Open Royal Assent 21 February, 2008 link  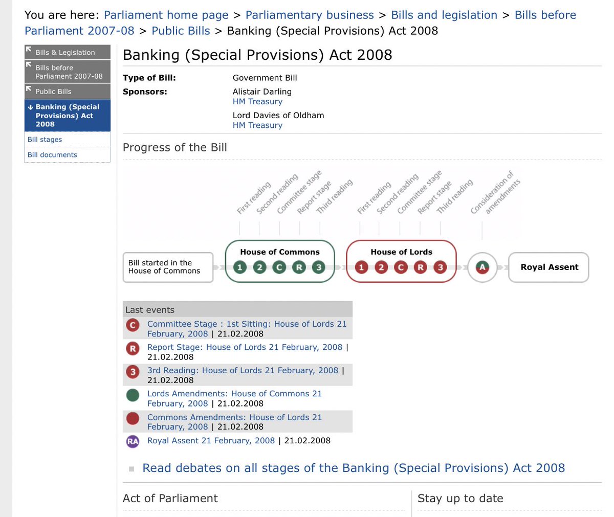[211, 440]
